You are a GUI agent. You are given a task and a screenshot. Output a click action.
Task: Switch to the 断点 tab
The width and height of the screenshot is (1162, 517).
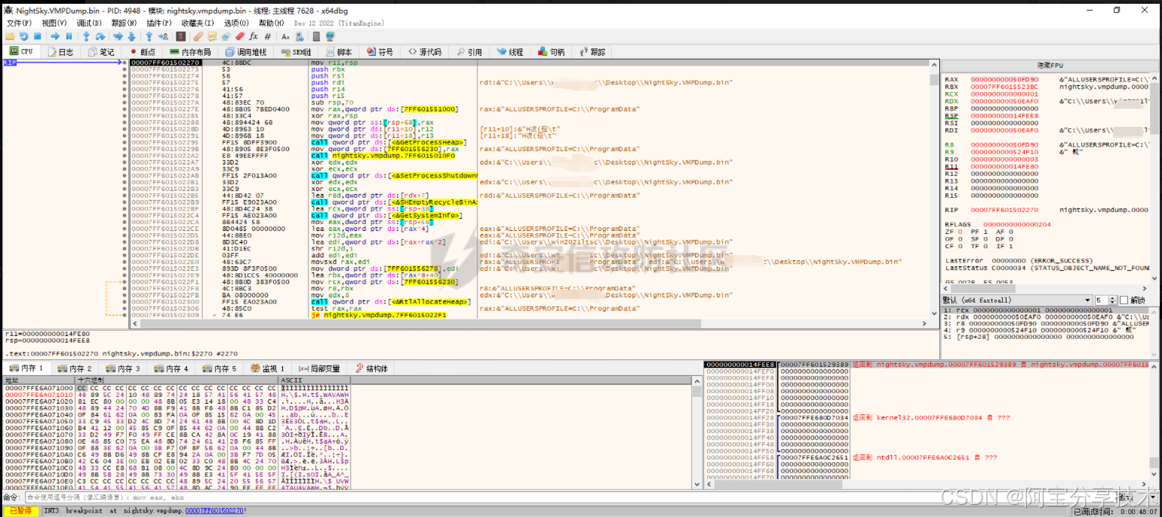[142, 52]
